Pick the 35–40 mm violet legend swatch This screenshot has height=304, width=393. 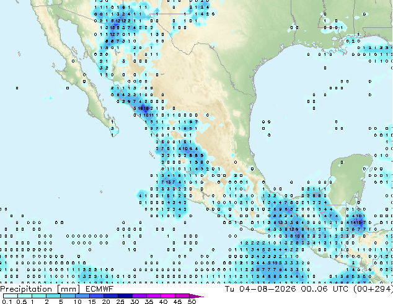pyautogui.click(x=153, y=296)
